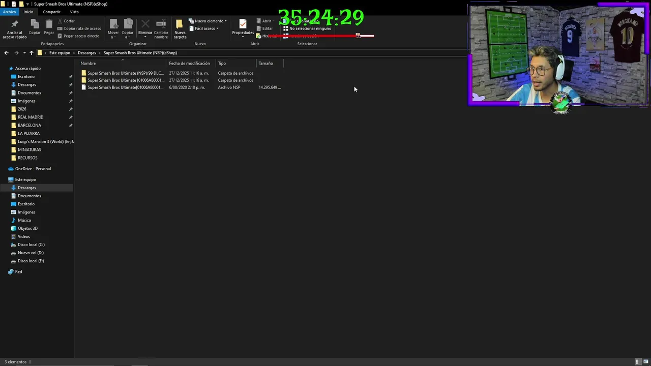Open the Copiar a dropdown
Image resolution: width=651 pixels, height=366 pixels.
(127, 29)
